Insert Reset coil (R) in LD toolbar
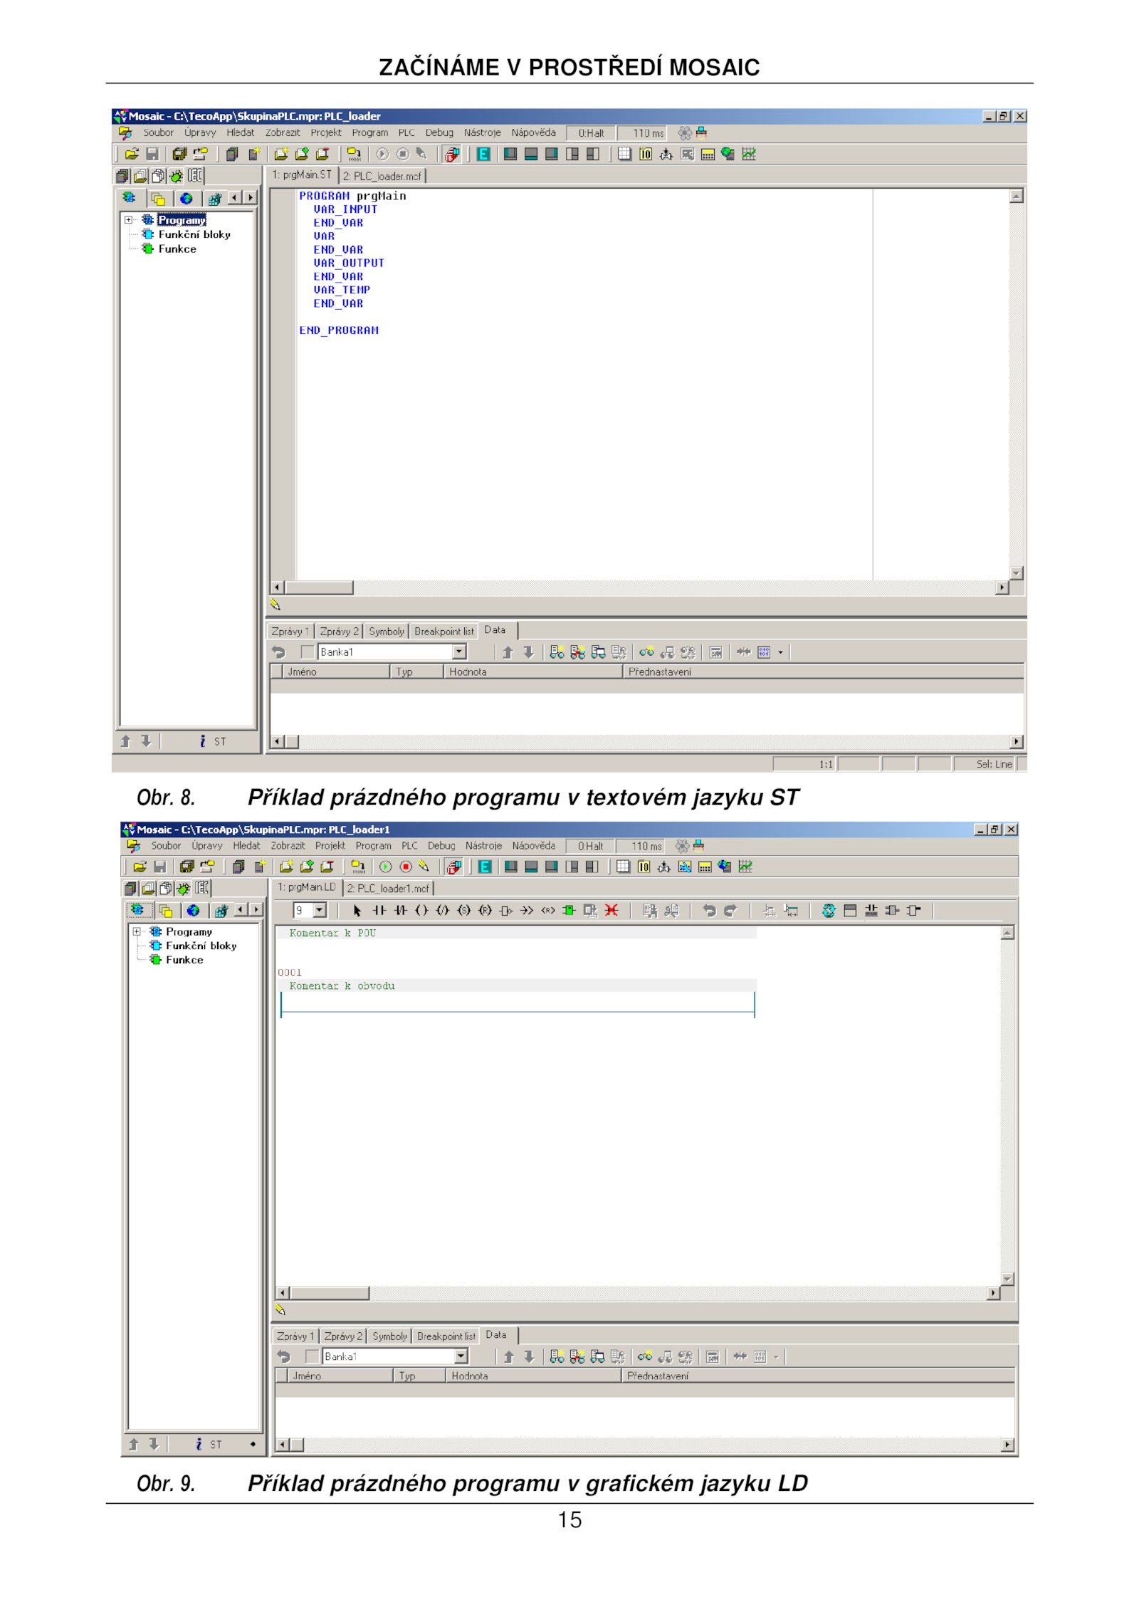Screen dimensions: 1139x1612 (485, 911)
